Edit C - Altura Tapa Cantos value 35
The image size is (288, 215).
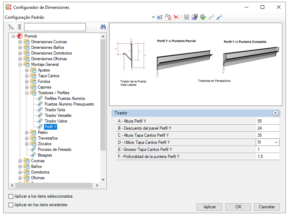click(x=267, y=135)
